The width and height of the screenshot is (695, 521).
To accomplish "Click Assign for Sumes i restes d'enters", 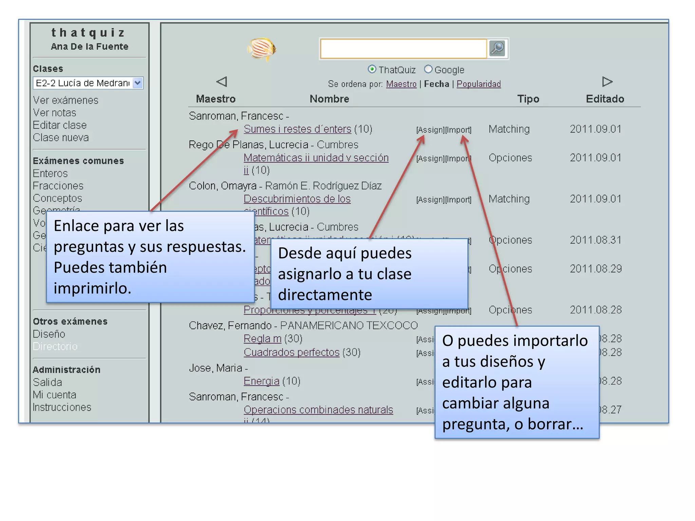I will (430, 130).
